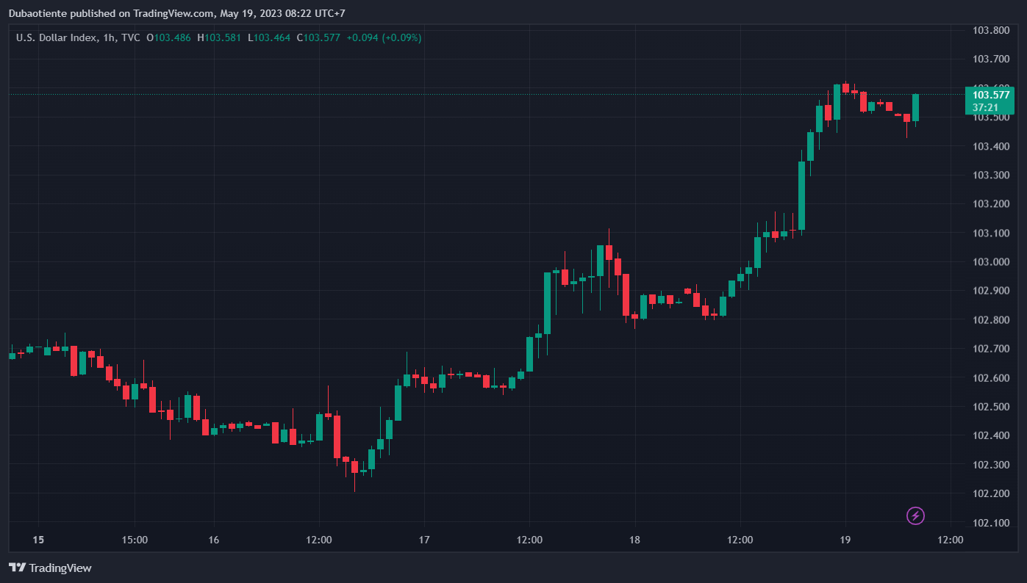Click date 19 on the time axis

point(845,540)
